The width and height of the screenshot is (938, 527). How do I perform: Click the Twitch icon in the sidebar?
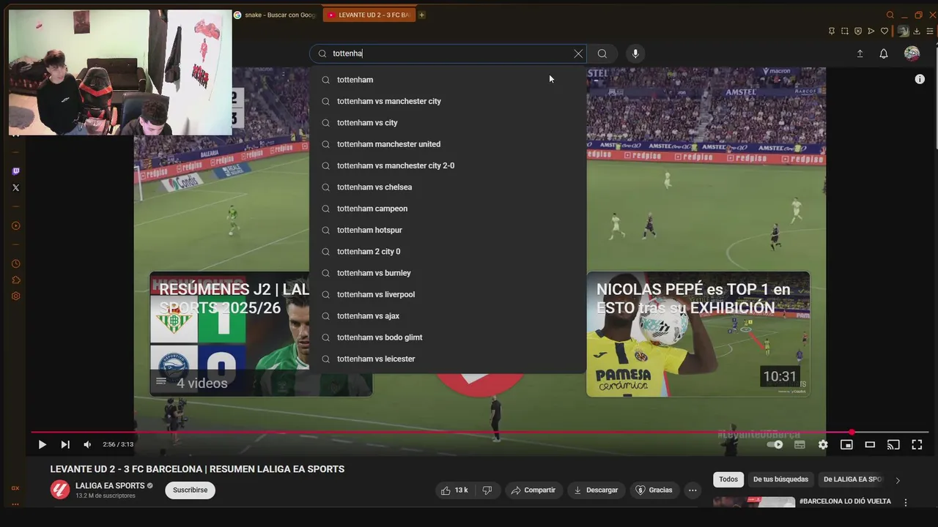pyautogui.click(x=16, y=171)
